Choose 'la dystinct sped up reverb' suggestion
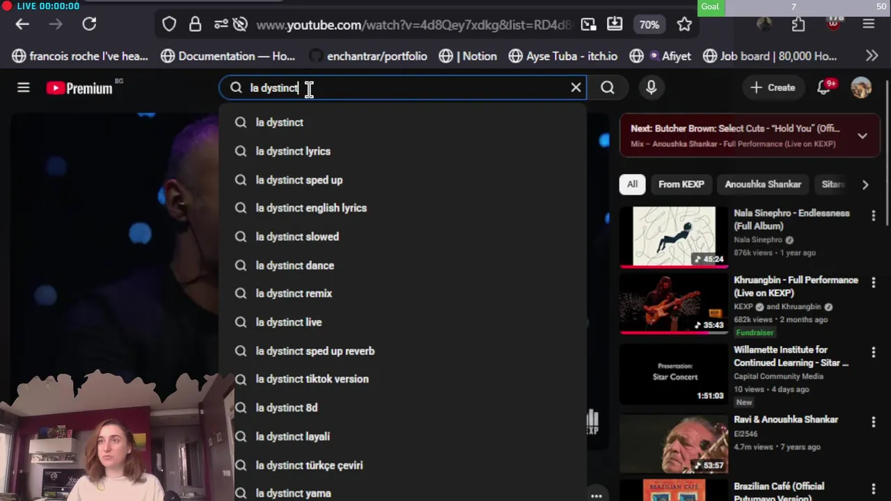 click(x=403, y=351)
